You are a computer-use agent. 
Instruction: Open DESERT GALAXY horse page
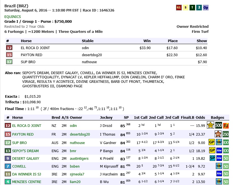pyautogui.click(x=26, y=159)
